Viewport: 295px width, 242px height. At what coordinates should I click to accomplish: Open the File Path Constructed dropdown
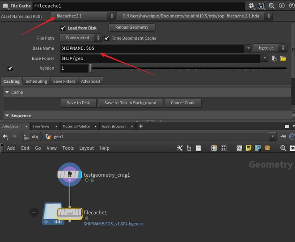pyautogui.click(x=80, y=38)
